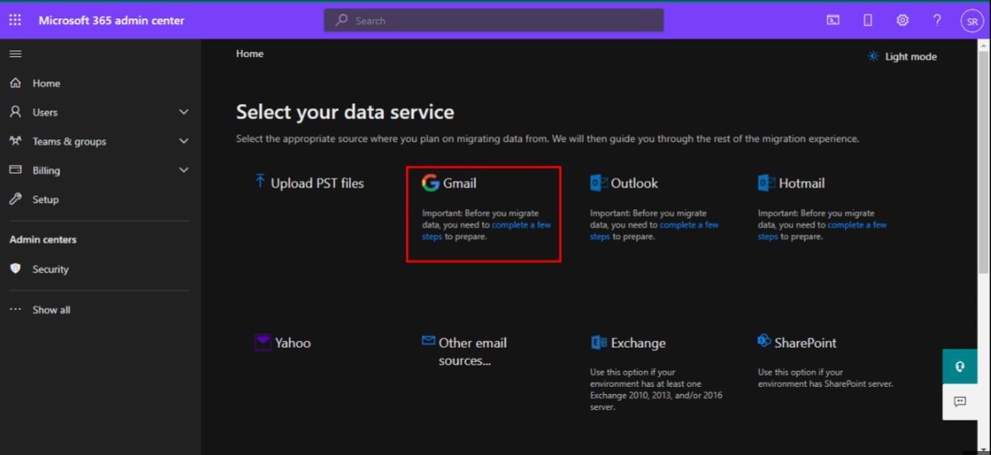Click the search magnifier icon

(x=342, y=20)
